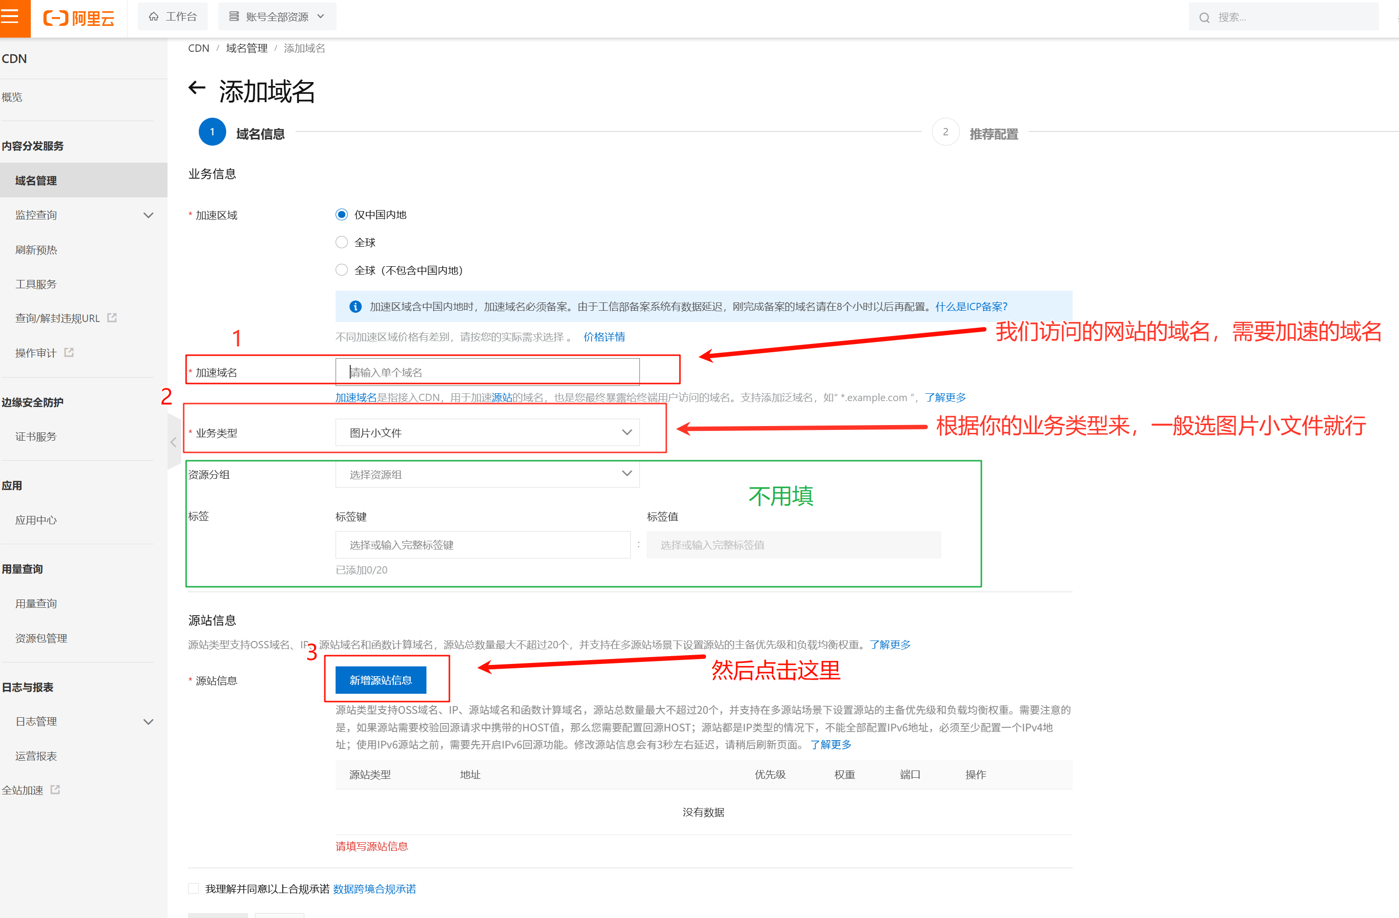Open the 什么是ICP备案? link
1399x918 pixels.
click(970, 306)
